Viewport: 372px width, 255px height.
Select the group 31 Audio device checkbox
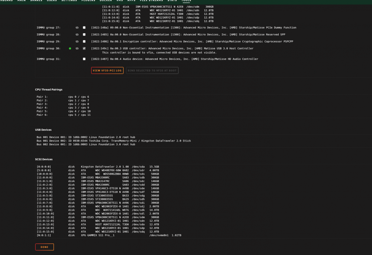click(x=84, y=59)
